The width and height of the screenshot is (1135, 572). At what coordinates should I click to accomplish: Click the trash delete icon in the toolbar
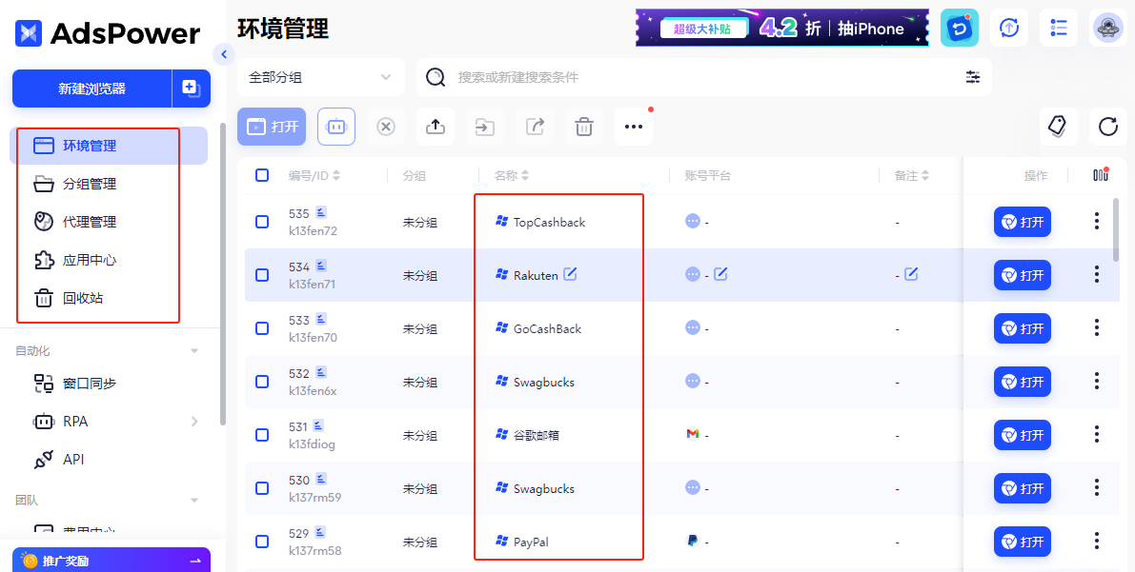583,127
